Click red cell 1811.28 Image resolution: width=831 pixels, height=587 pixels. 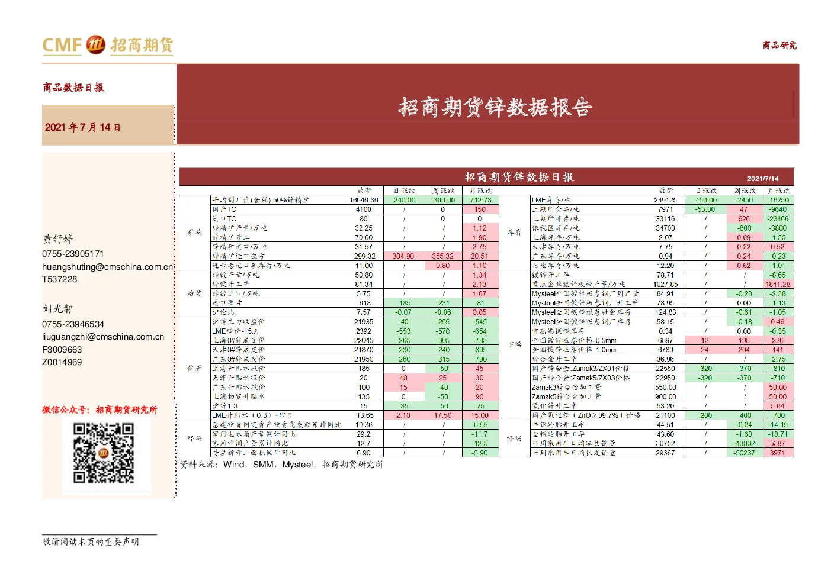778,285
